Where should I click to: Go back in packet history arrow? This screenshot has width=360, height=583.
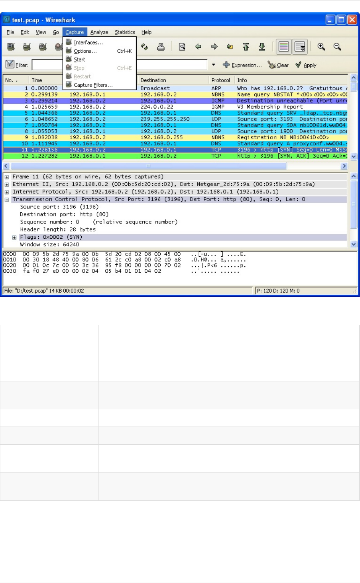tap(198, 47)
